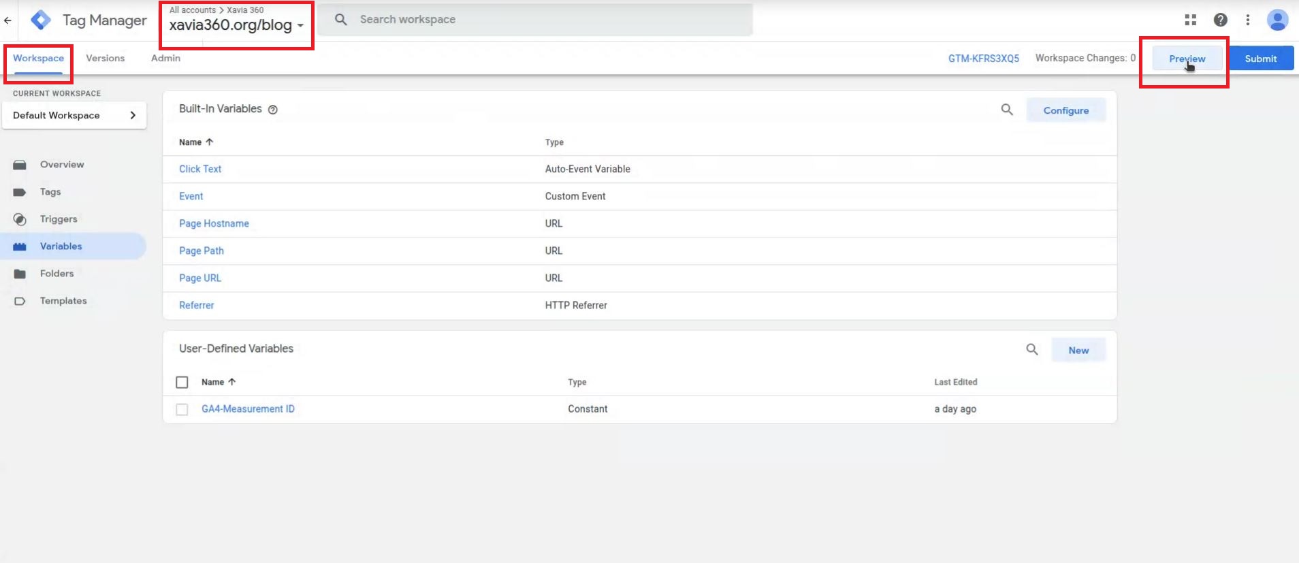Open the Page URL variable
The image size is (1299, 563).
200,278
